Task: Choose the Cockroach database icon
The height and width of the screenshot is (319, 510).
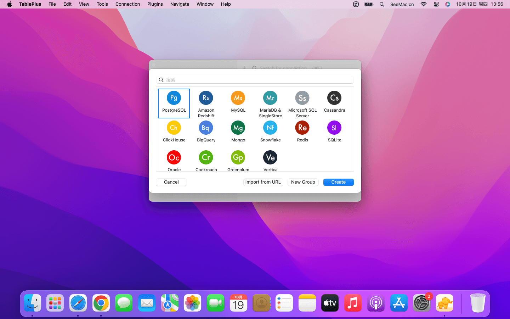Action: coord(206,157)
